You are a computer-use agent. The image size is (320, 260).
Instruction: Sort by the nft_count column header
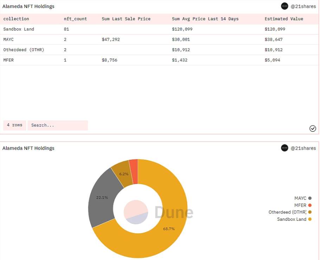click(75, 19)
